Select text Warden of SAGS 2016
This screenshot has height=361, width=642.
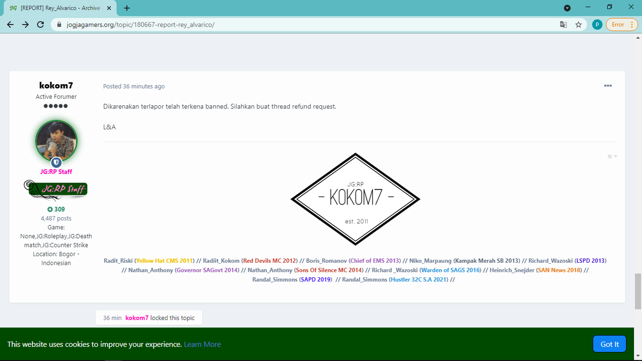(450, 270)
